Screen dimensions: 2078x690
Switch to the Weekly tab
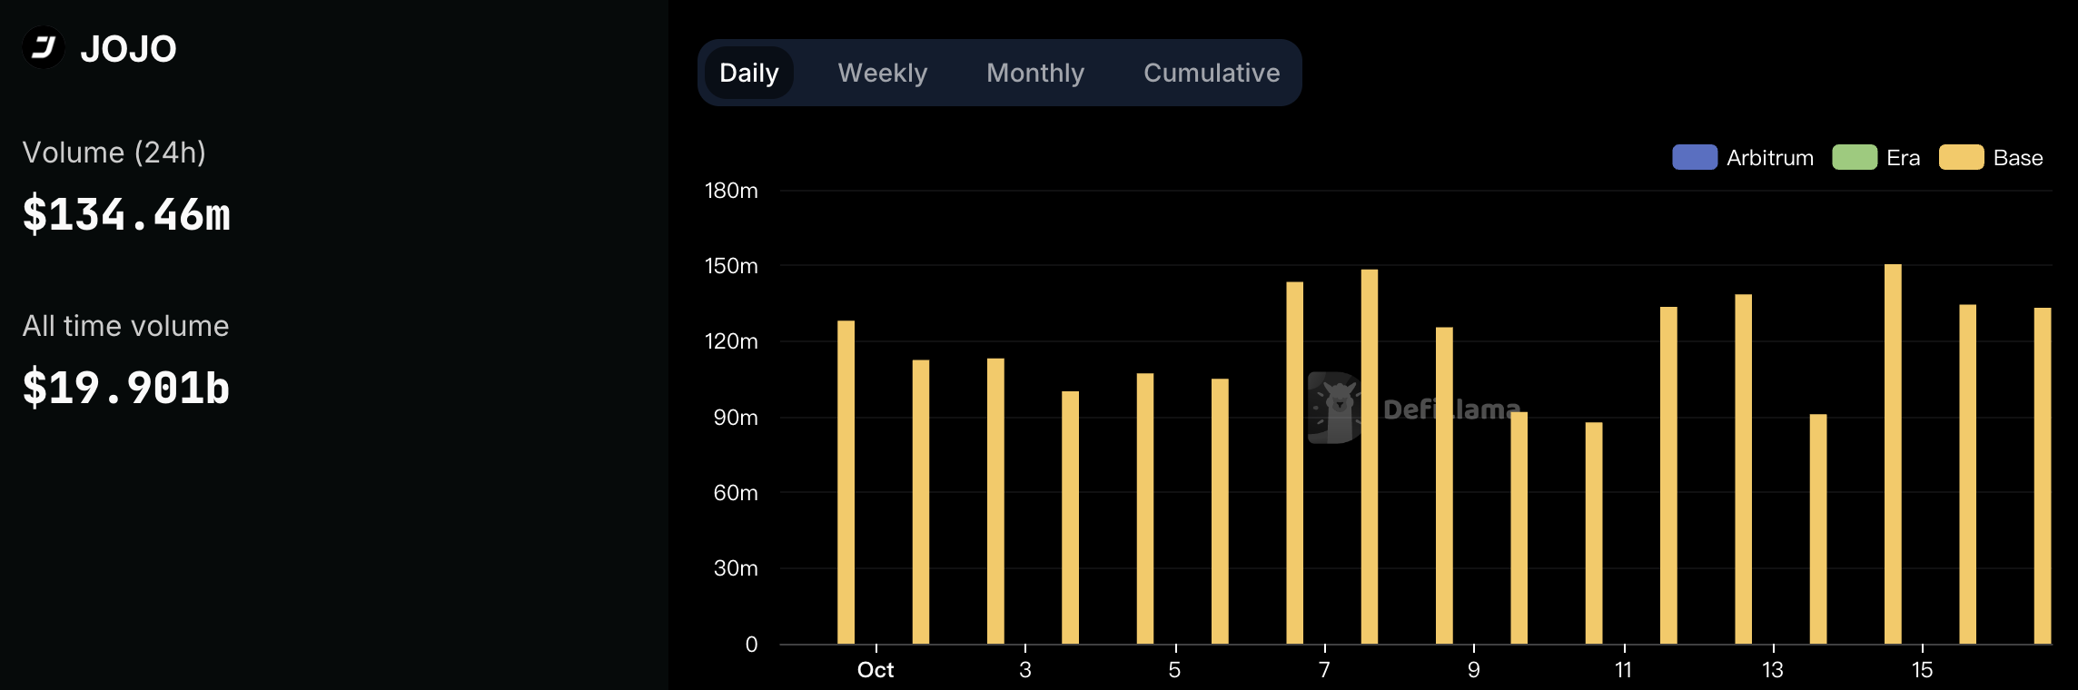coord(882,73)
